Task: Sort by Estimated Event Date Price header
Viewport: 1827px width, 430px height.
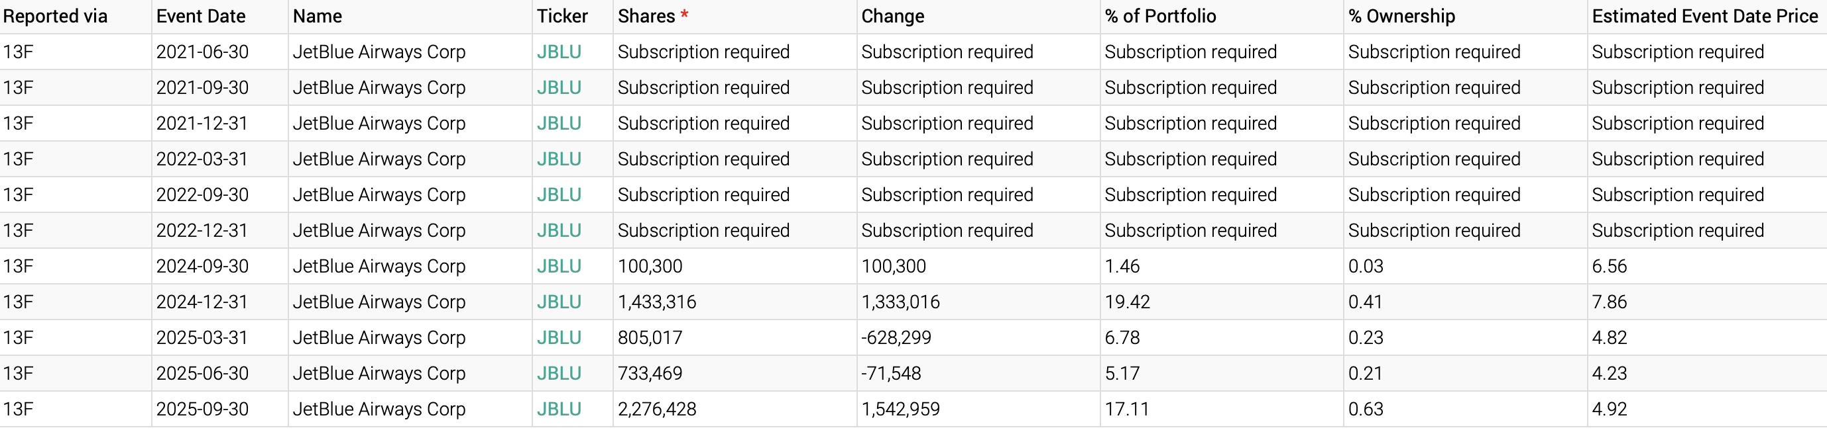Action: click(x=1705, y=17)
